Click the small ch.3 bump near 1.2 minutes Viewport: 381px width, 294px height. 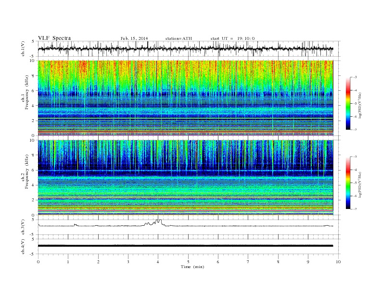pyautogui.click(x=76, y=225)
